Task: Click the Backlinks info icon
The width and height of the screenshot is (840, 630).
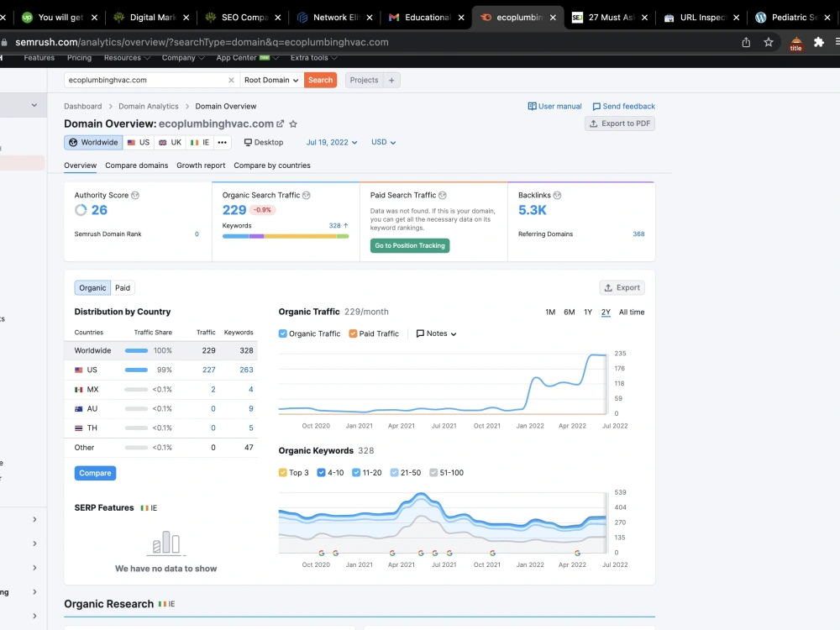Action: coord(557,195)
